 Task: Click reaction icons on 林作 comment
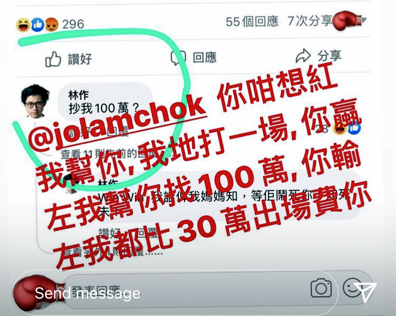[347, 128]
